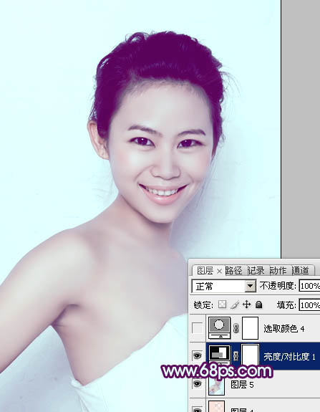
Task: Switch to the 通道 tab
Action: (300, 270)
